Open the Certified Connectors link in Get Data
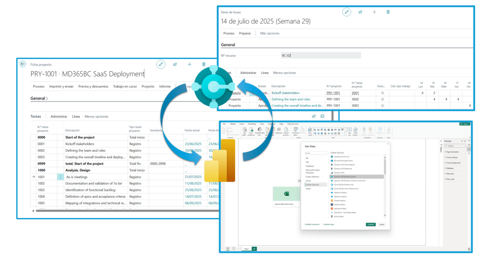Viewport: 483px width, 260px height. 312,224
